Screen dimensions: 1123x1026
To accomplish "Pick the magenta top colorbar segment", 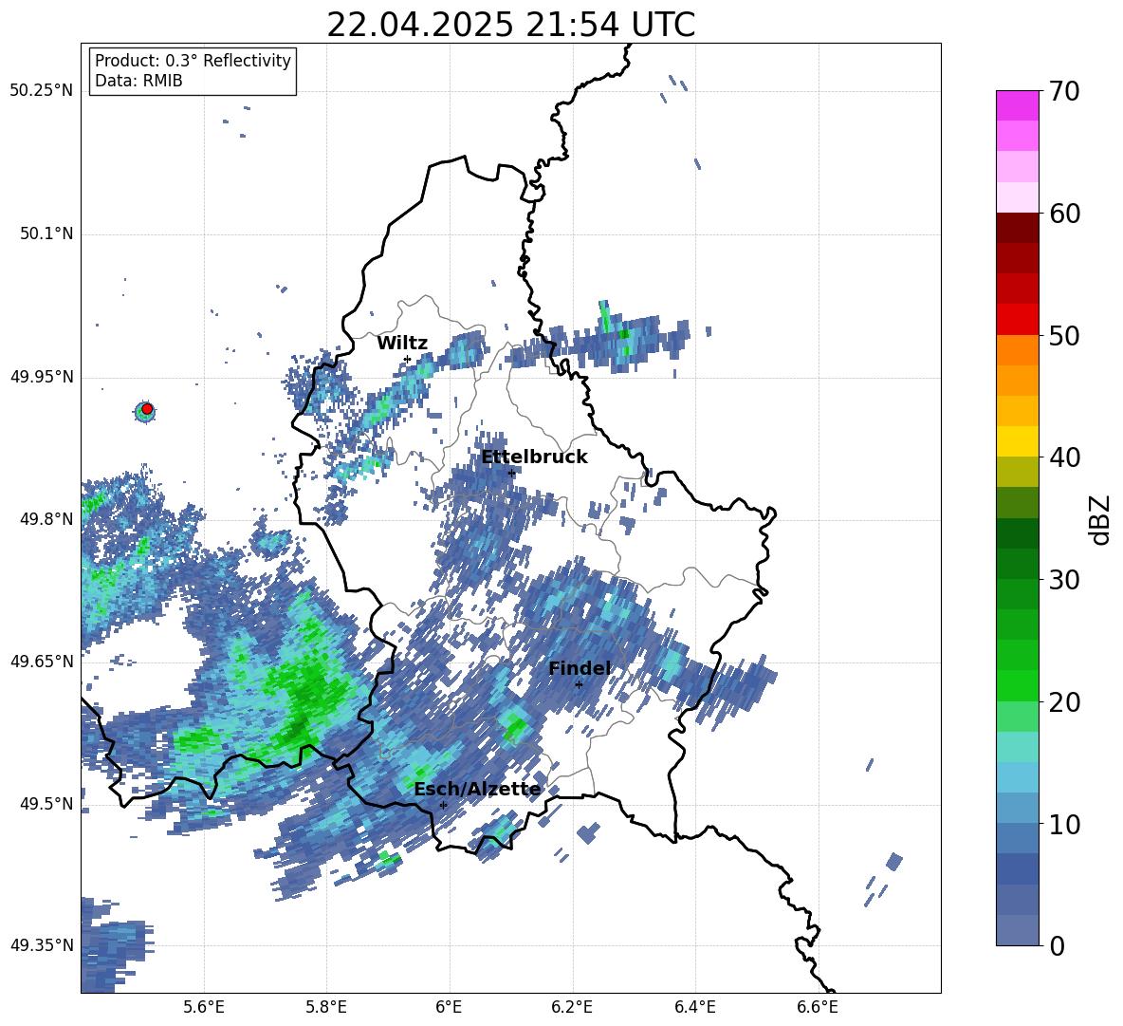I will tap(1017, 106).
